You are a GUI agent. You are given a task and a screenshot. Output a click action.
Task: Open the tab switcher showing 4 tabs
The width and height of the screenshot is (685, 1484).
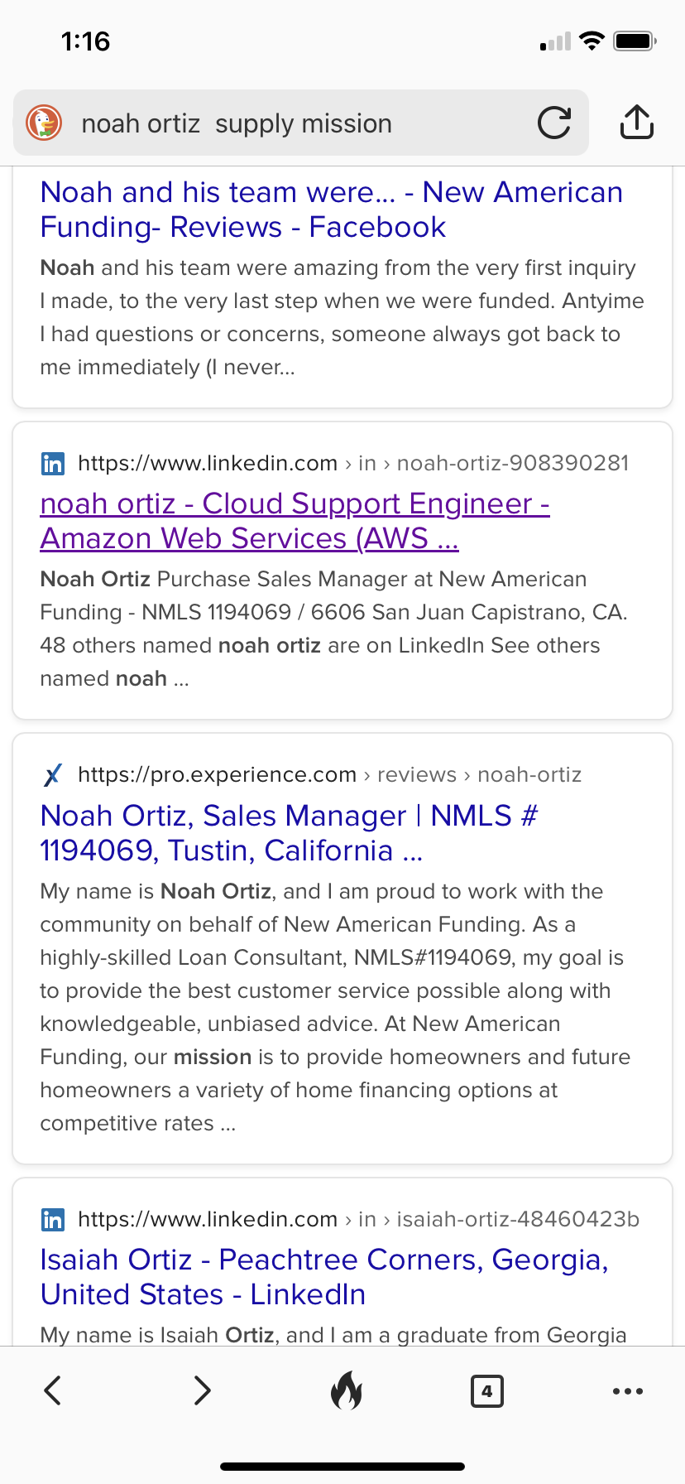click(x=486, y=1390)
